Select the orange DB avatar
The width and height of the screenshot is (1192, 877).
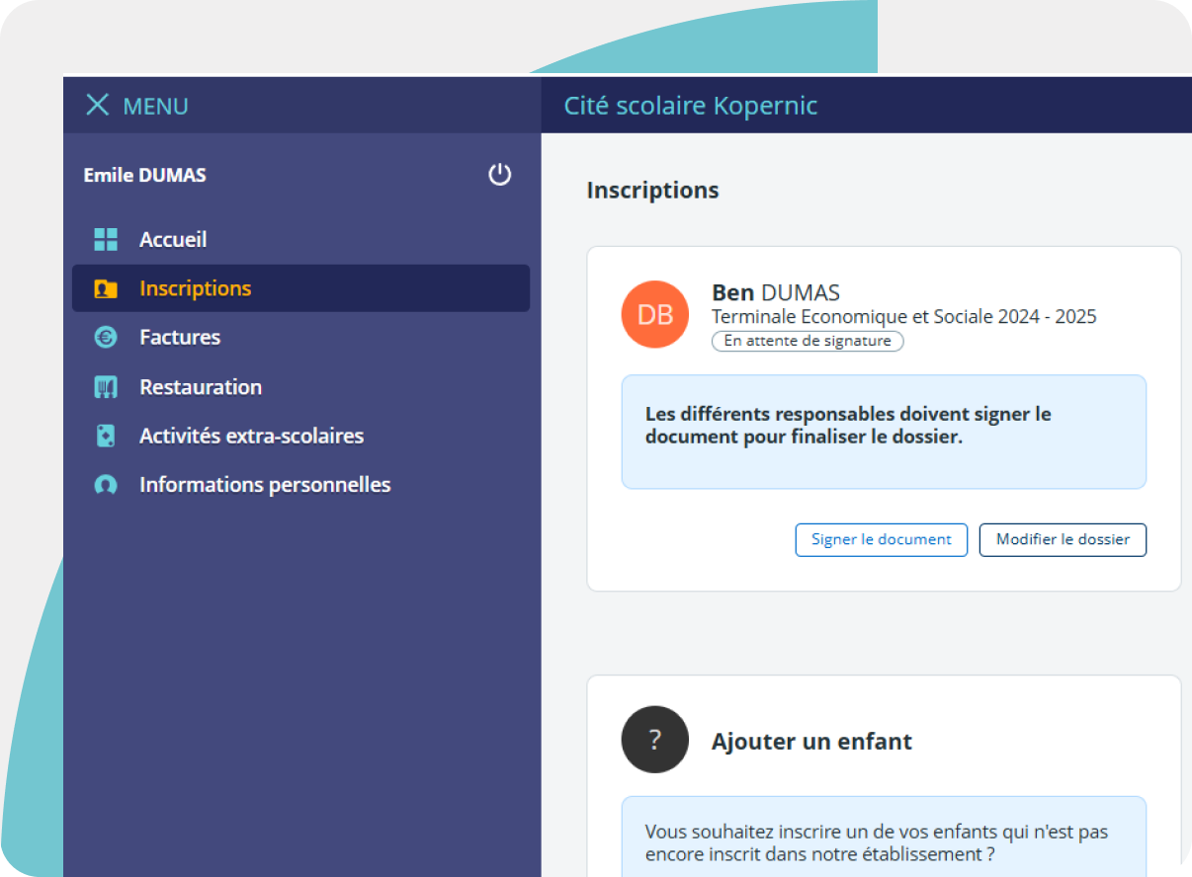click(654, 315)
